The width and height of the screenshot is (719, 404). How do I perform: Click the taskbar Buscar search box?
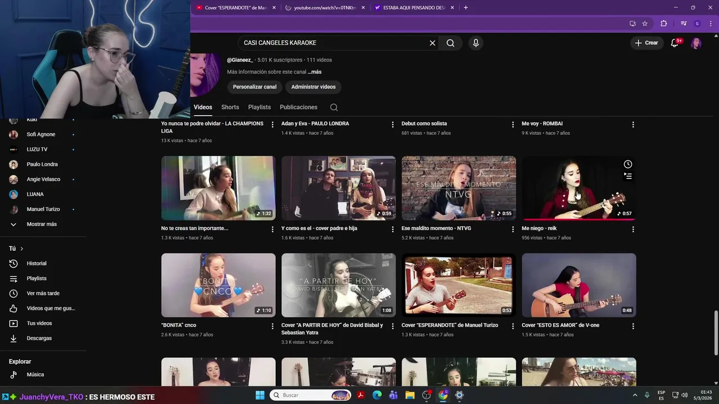(x=311, y=395)
